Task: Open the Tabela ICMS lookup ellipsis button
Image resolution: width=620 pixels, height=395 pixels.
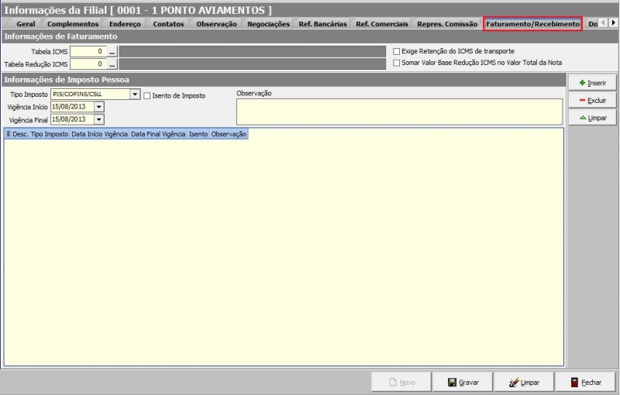Action: [112, 51]
